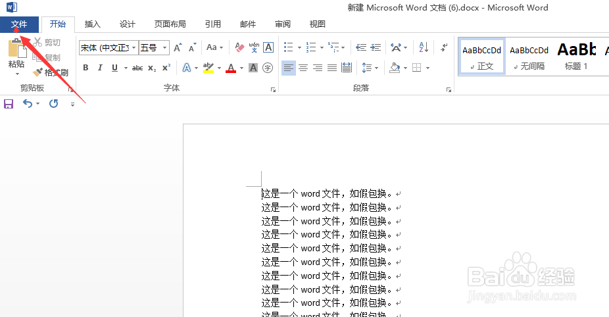Click the redo icon in quick access toolbar
The image size is (609, 317).
53,104
